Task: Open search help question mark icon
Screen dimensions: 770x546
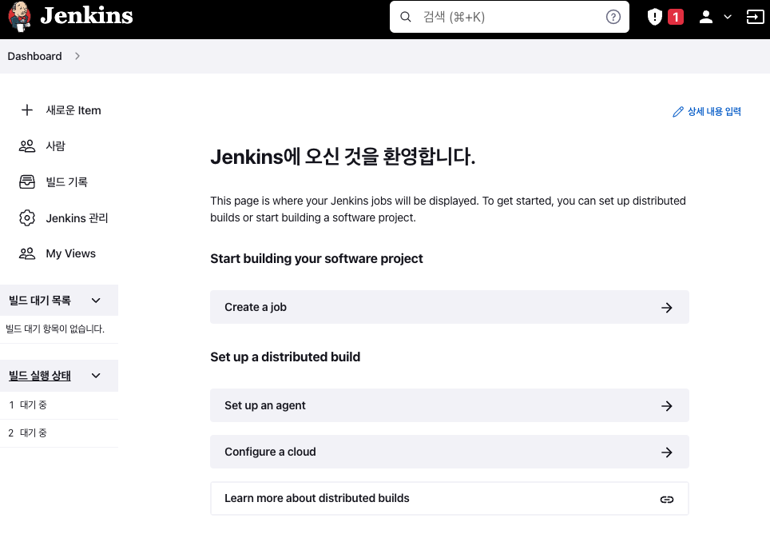Action: tap(613, 18)
